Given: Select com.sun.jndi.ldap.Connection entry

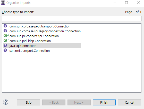Looking at the screenshot, I should coord(30,41).
